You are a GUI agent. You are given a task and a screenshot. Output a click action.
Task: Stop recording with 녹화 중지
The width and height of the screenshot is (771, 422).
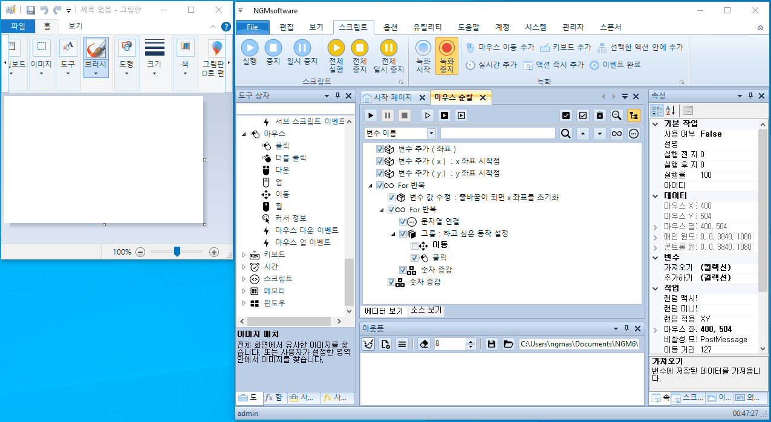pos(447,56)
